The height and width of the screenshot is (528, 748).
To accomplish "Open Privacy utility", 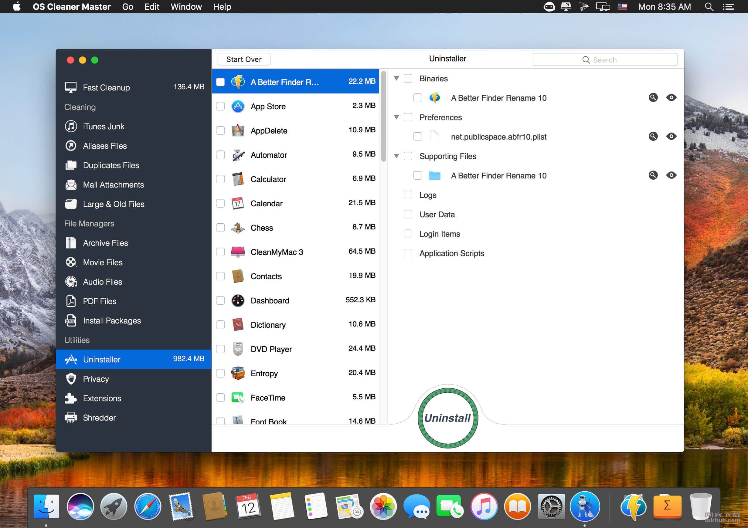I will click(x=134, y=379).
